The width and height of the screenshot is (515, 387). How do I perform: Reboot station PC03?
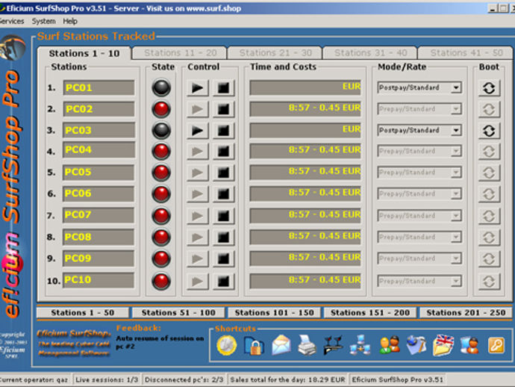tap(489, 131)
